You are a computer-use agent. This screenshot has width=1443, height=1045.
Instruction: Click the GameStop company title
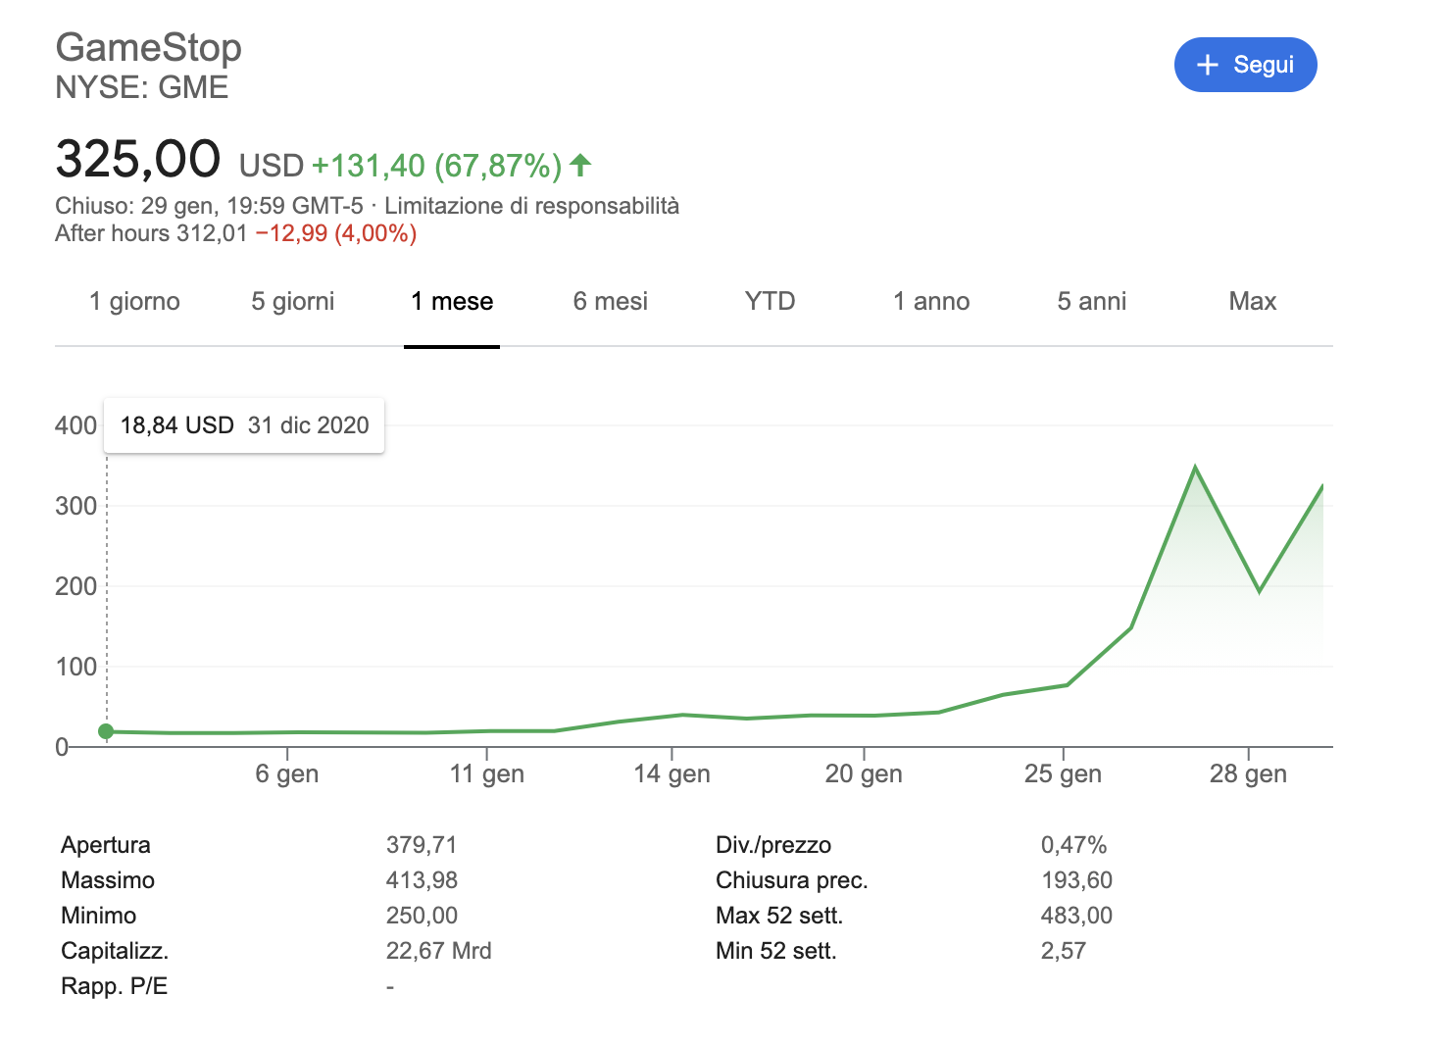coord(149,47)
